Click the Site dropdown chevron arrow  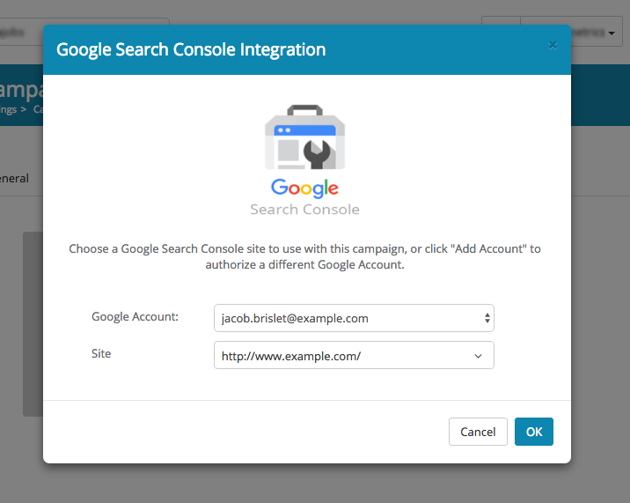point(479,356)
